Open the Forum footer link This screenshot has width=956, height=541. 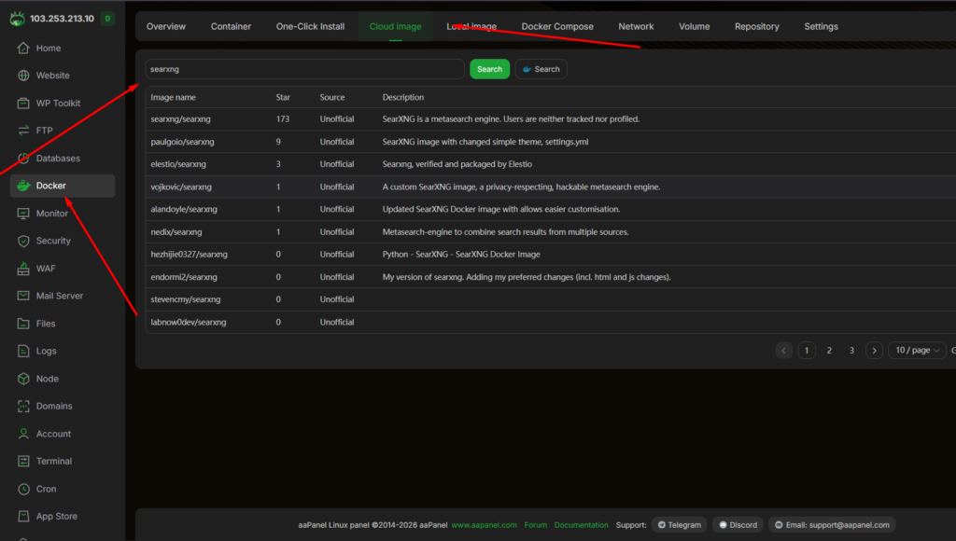pyautogui.click(x=535, y=524)
